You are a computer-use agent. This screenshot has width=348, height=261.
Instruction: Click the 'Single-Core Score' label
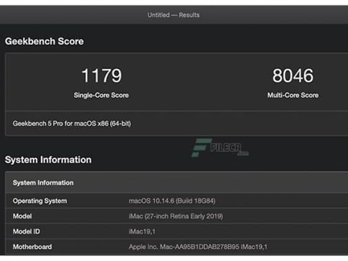coord(101,95)
